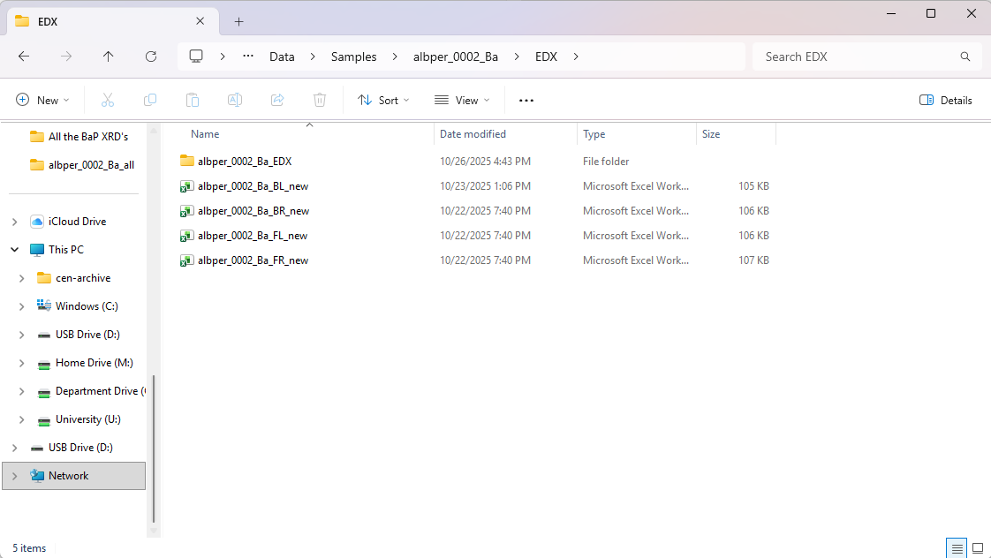The image size is (991, 558).
Task: Open the View menu
Action: point(461,100)
